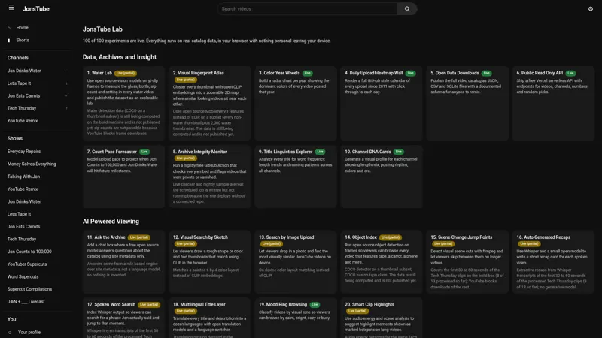Open 12. Visual Search by Sketch
The height and width of the screenshot is (338, 602).
[210, 262]
